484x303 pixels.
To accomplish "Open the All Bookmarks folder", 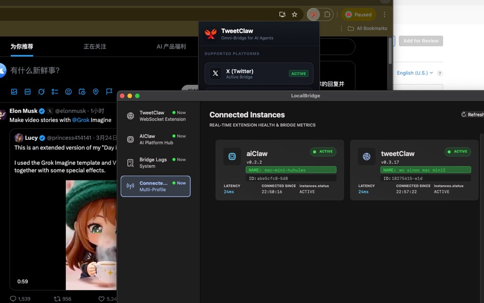I will coord(367,29).
